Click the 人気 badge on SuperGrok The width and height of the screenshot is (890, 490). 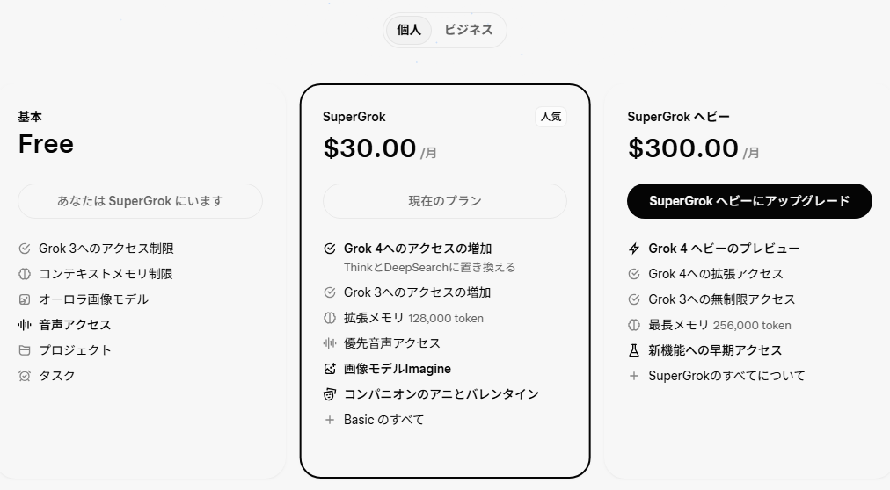click(x=551, y=116)
